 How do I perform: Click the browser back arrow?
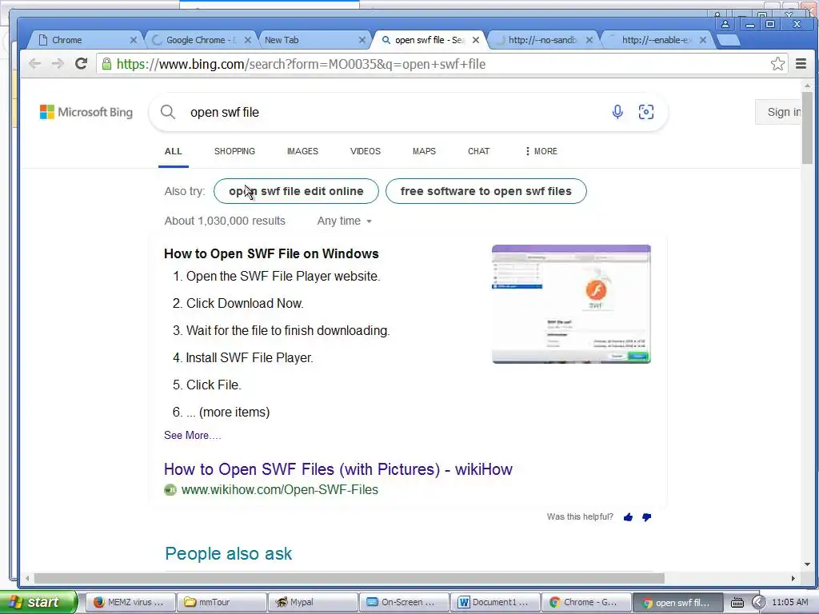35,64
